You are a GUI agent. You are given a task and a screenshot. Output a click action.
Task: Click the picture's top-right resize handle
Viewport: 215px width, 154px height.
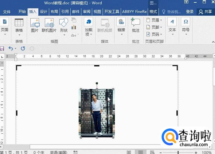point(113,89)
